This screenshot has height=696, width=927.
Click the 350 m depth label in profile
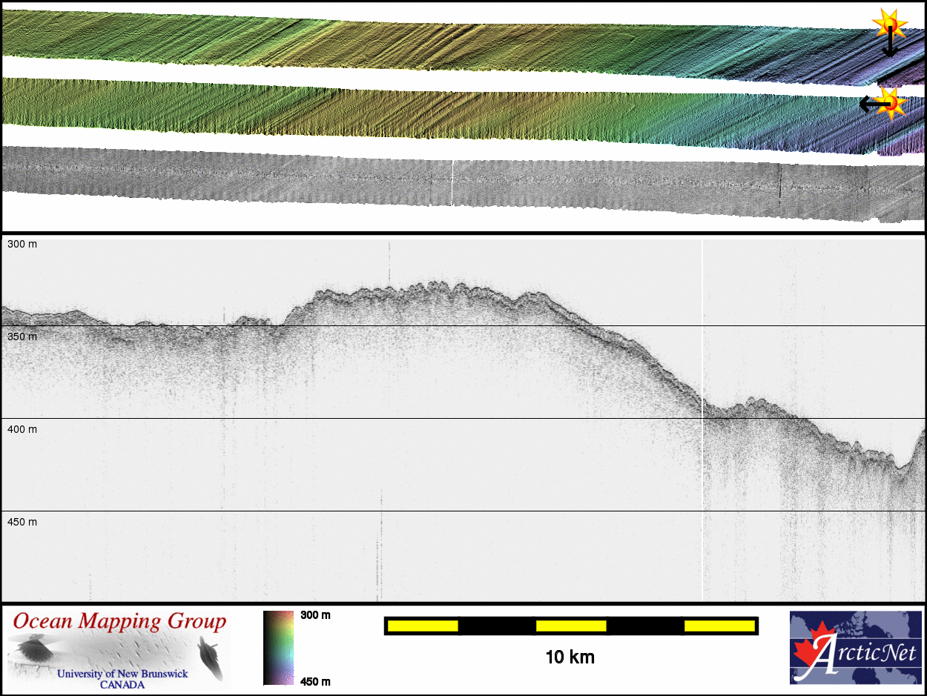[x=22, y=337]
